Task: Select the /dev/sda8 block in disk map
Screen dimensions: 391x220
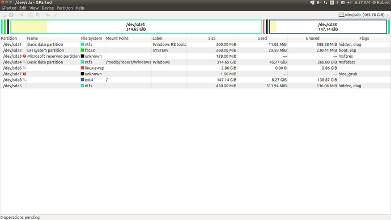Action: coord(328,27)
